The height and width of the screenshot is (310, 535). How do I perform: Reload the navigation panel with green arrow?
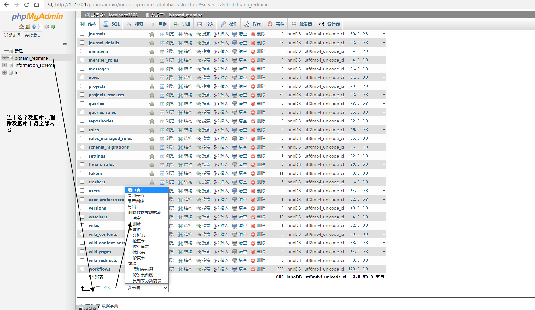pos(53,27)
